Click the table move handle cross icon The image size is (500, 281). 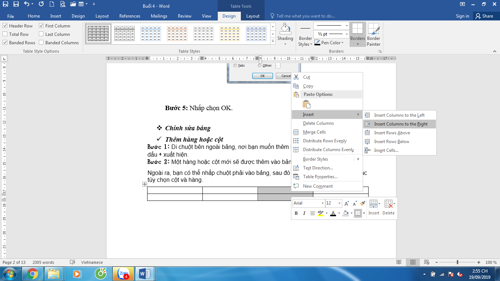[145, 185]
